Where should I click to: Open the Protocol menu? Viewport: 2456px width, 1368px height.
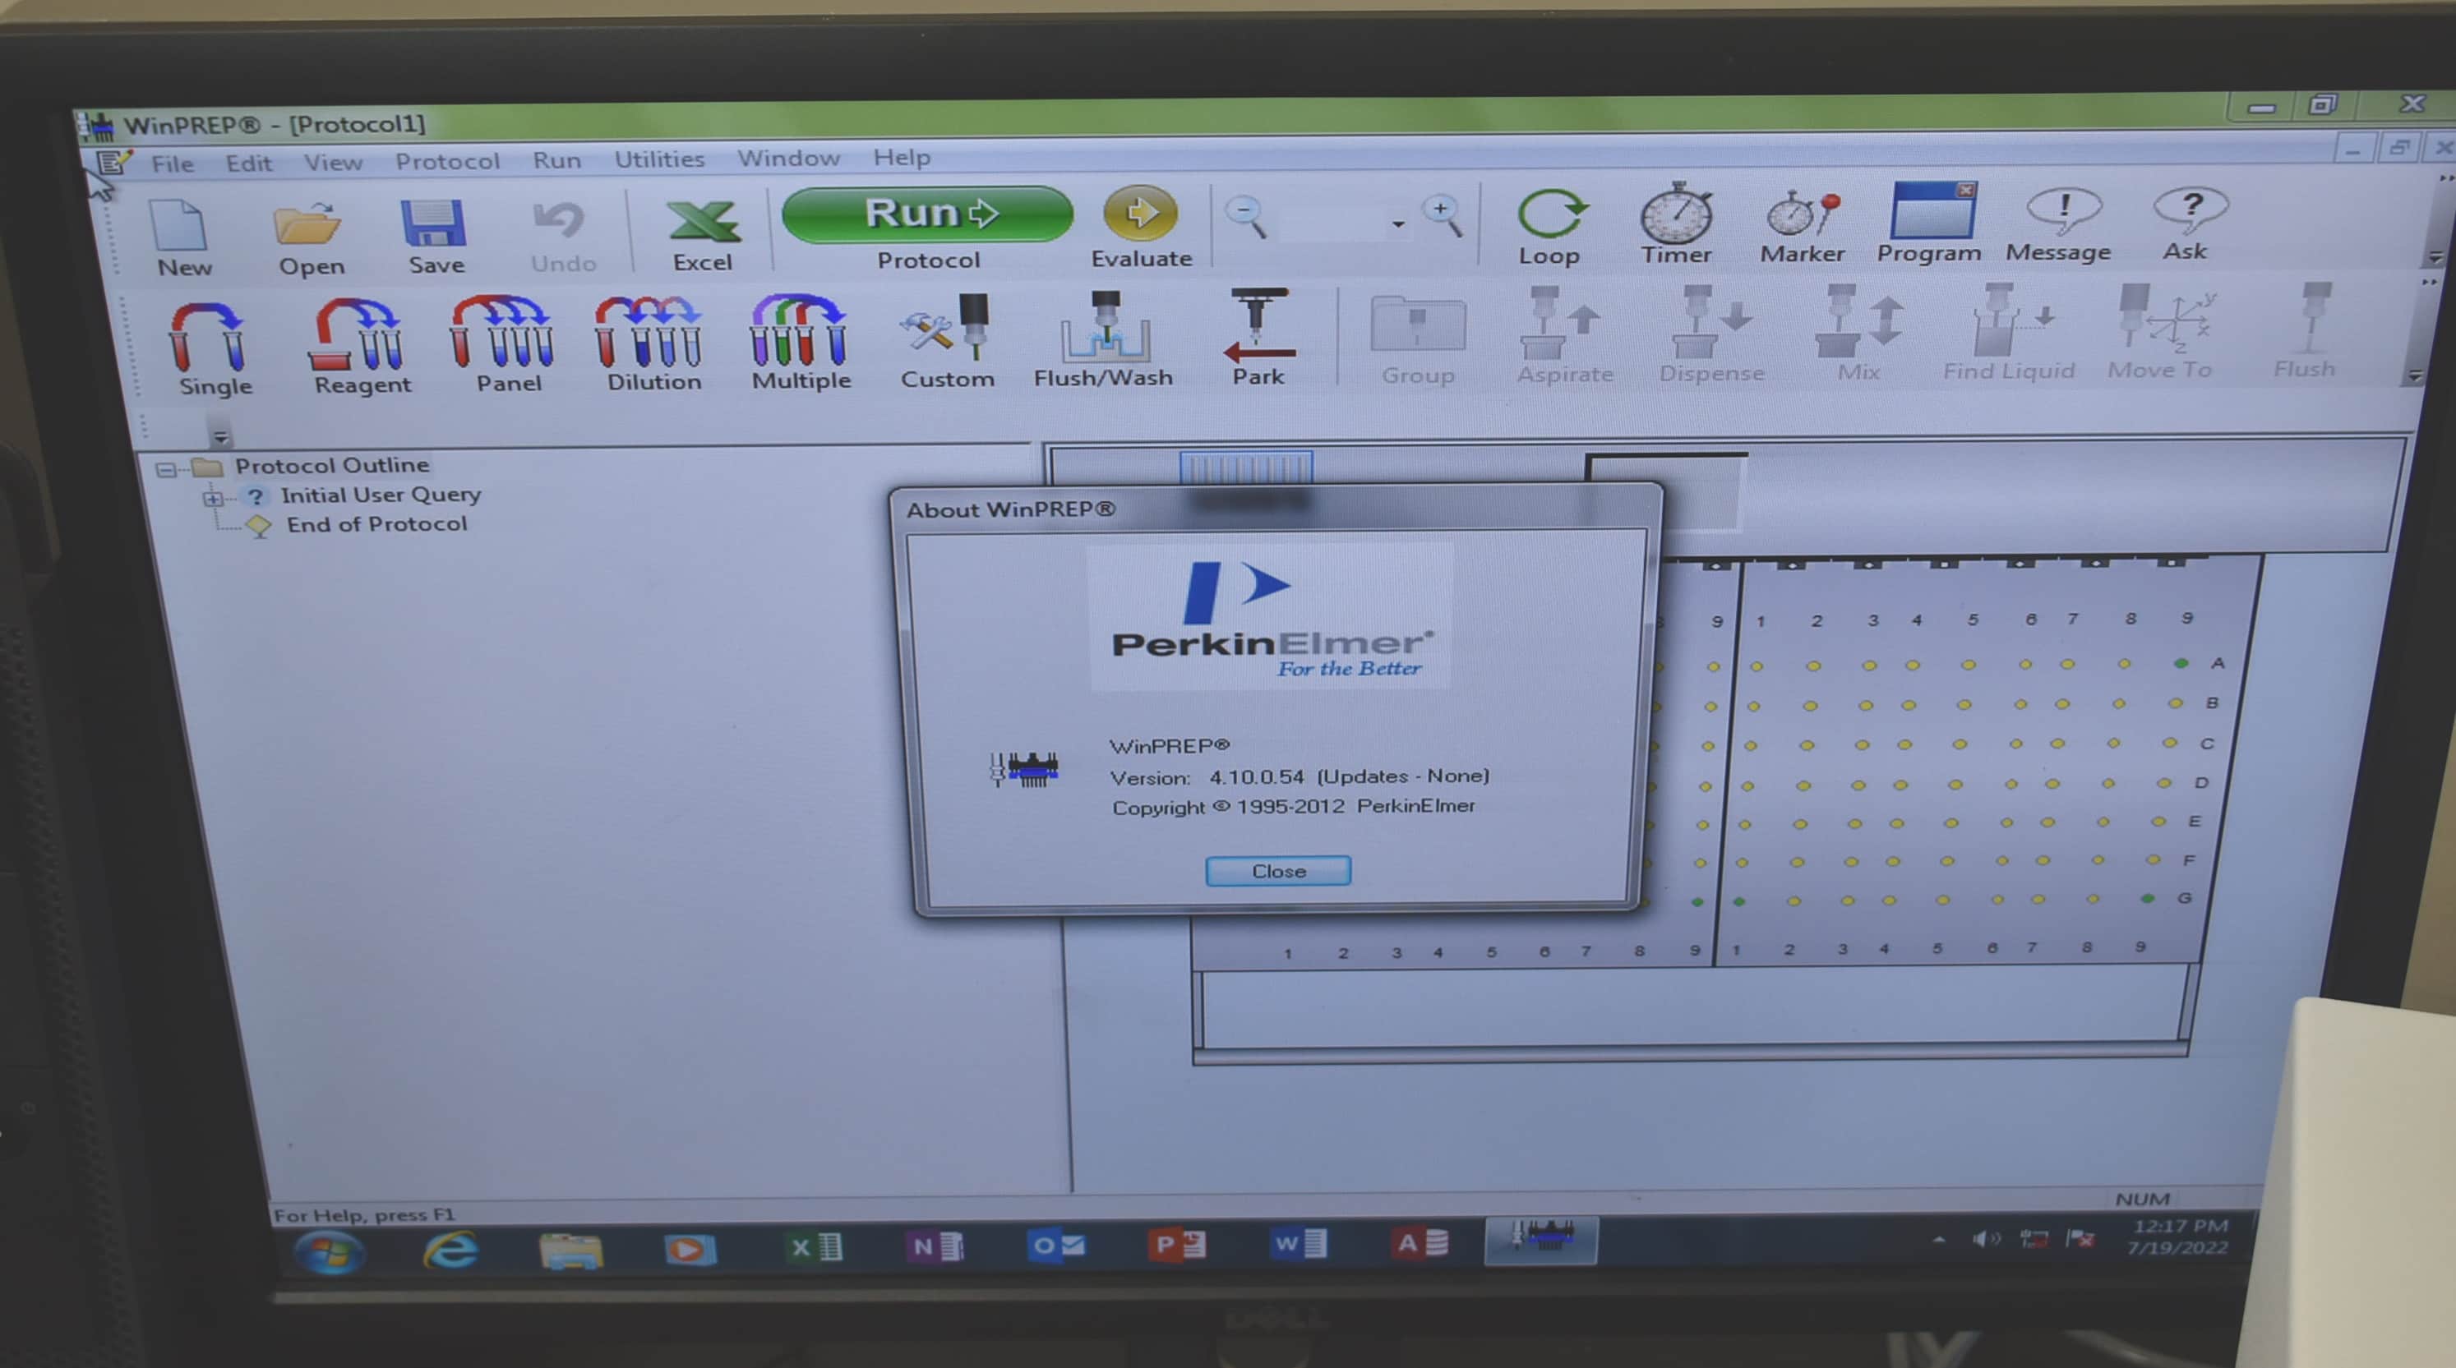click(x=447, y=161)
